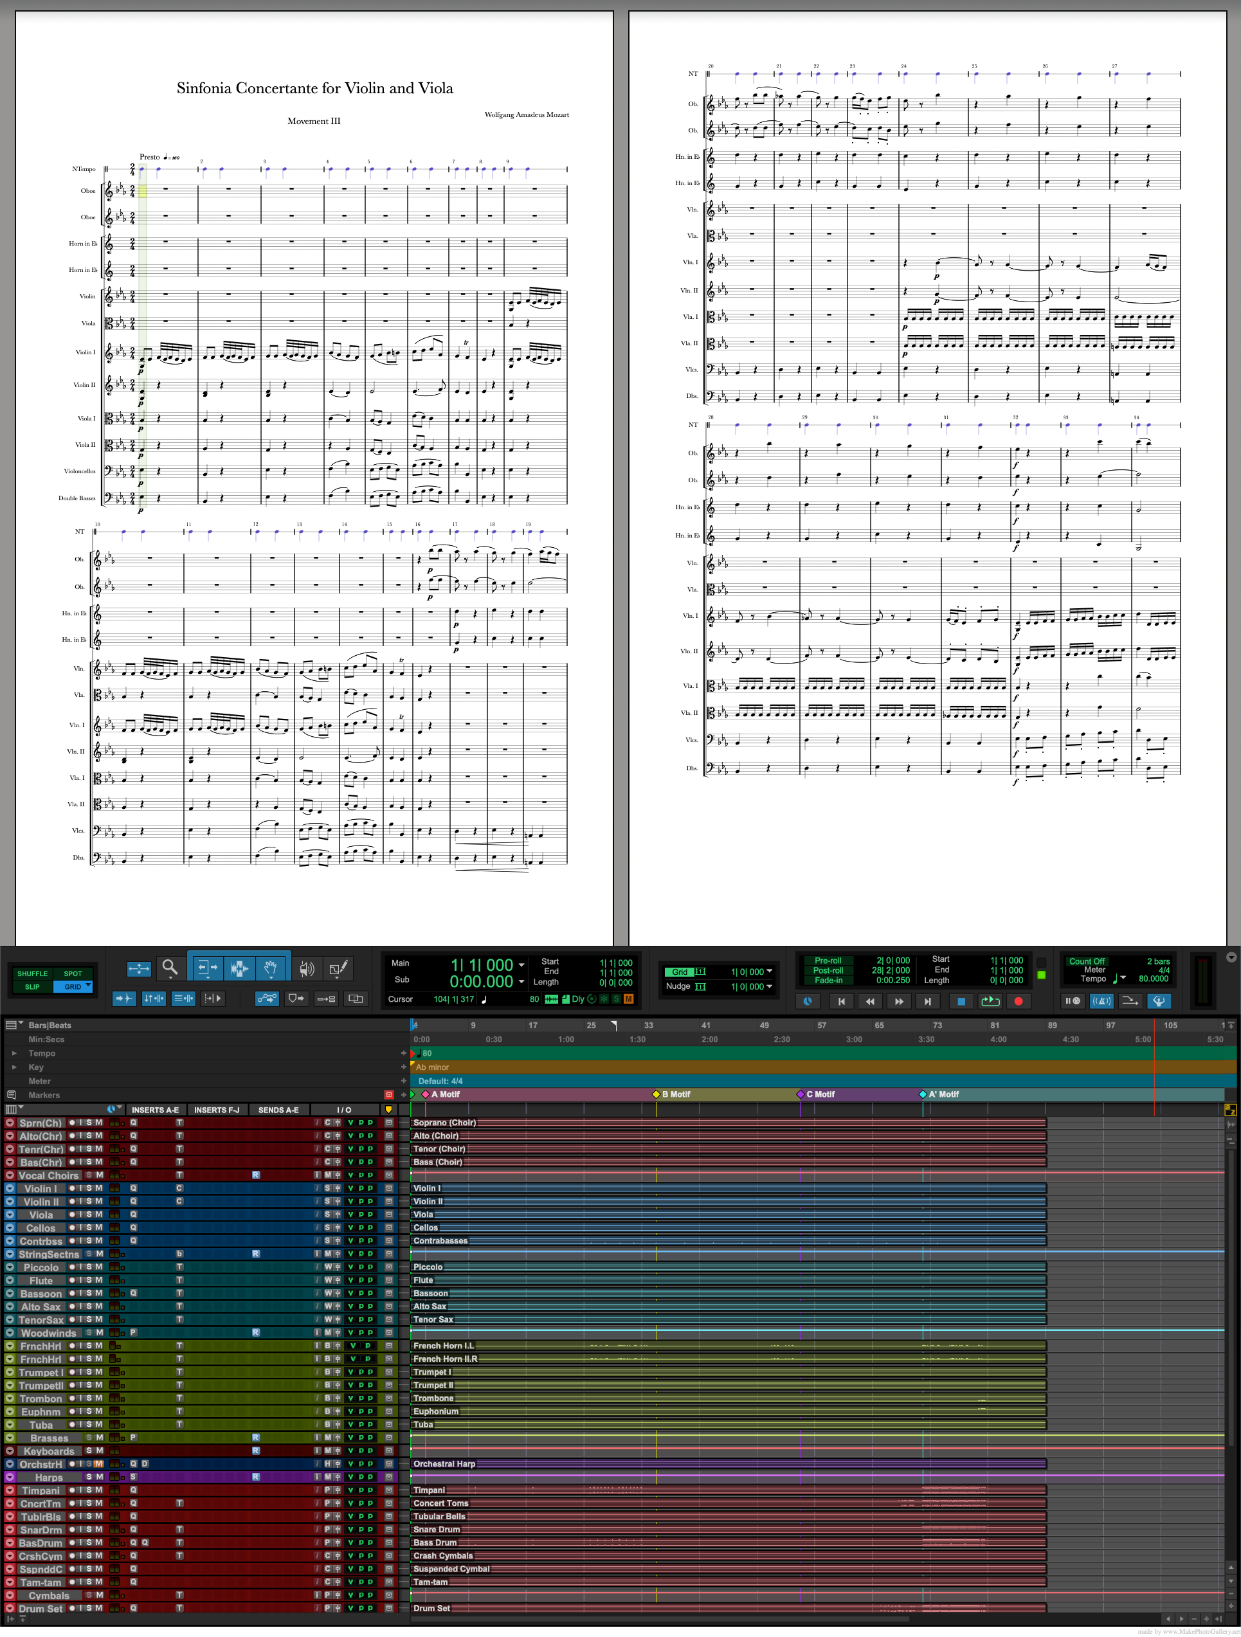Open the Violin II track options disclosure
This screenshot has width=1241, height=1637.
pos(10,1202)
